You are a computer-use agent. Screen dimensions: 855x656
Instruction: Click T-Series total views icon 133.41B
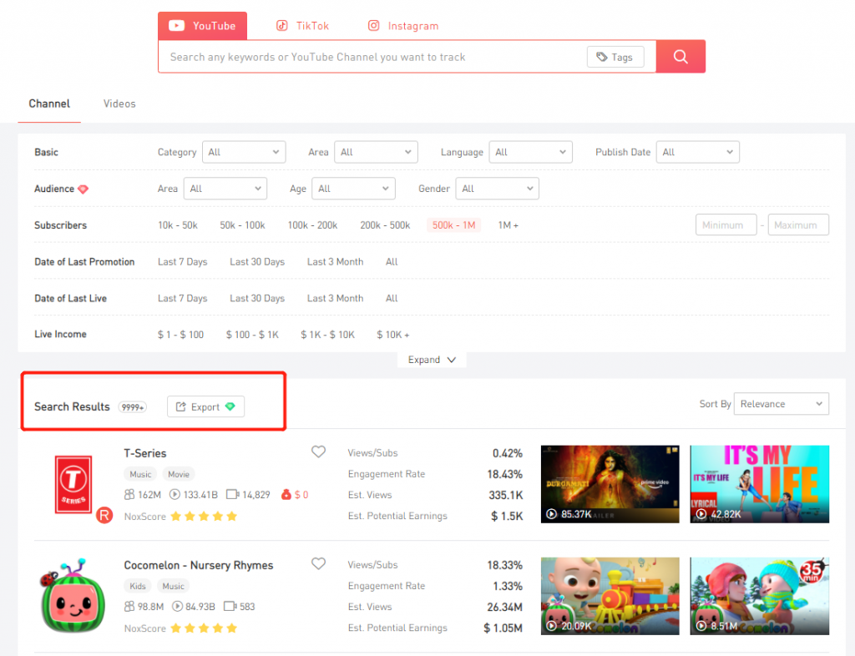point(175,494)
